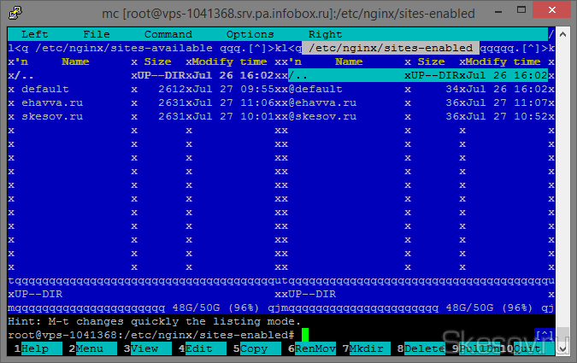Screen dimensions: 577x363
Task: Expand left panel directory history [^]
Action: pyautogui.click(x=256, y=48)
